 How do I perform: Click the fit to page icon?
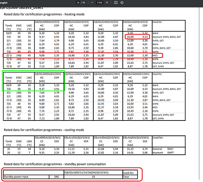coord(116,3)
